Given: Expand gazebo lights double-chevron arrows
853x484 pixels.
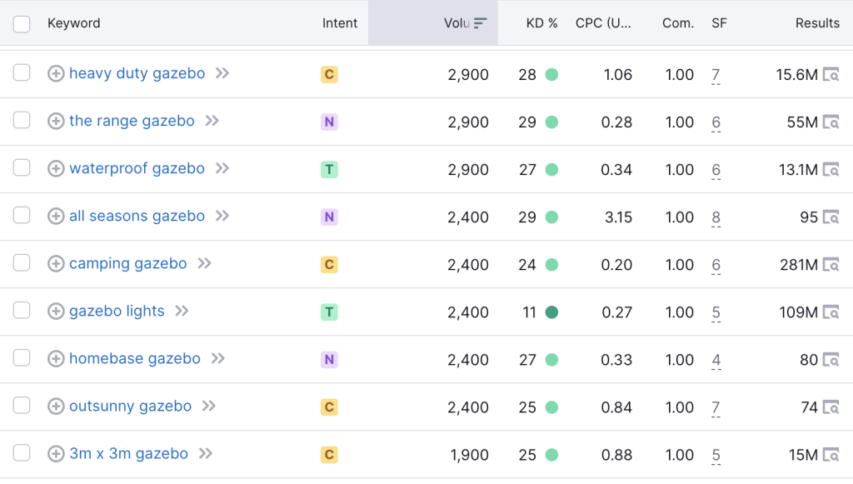Looking at the screenshot, I should point(181,311).
